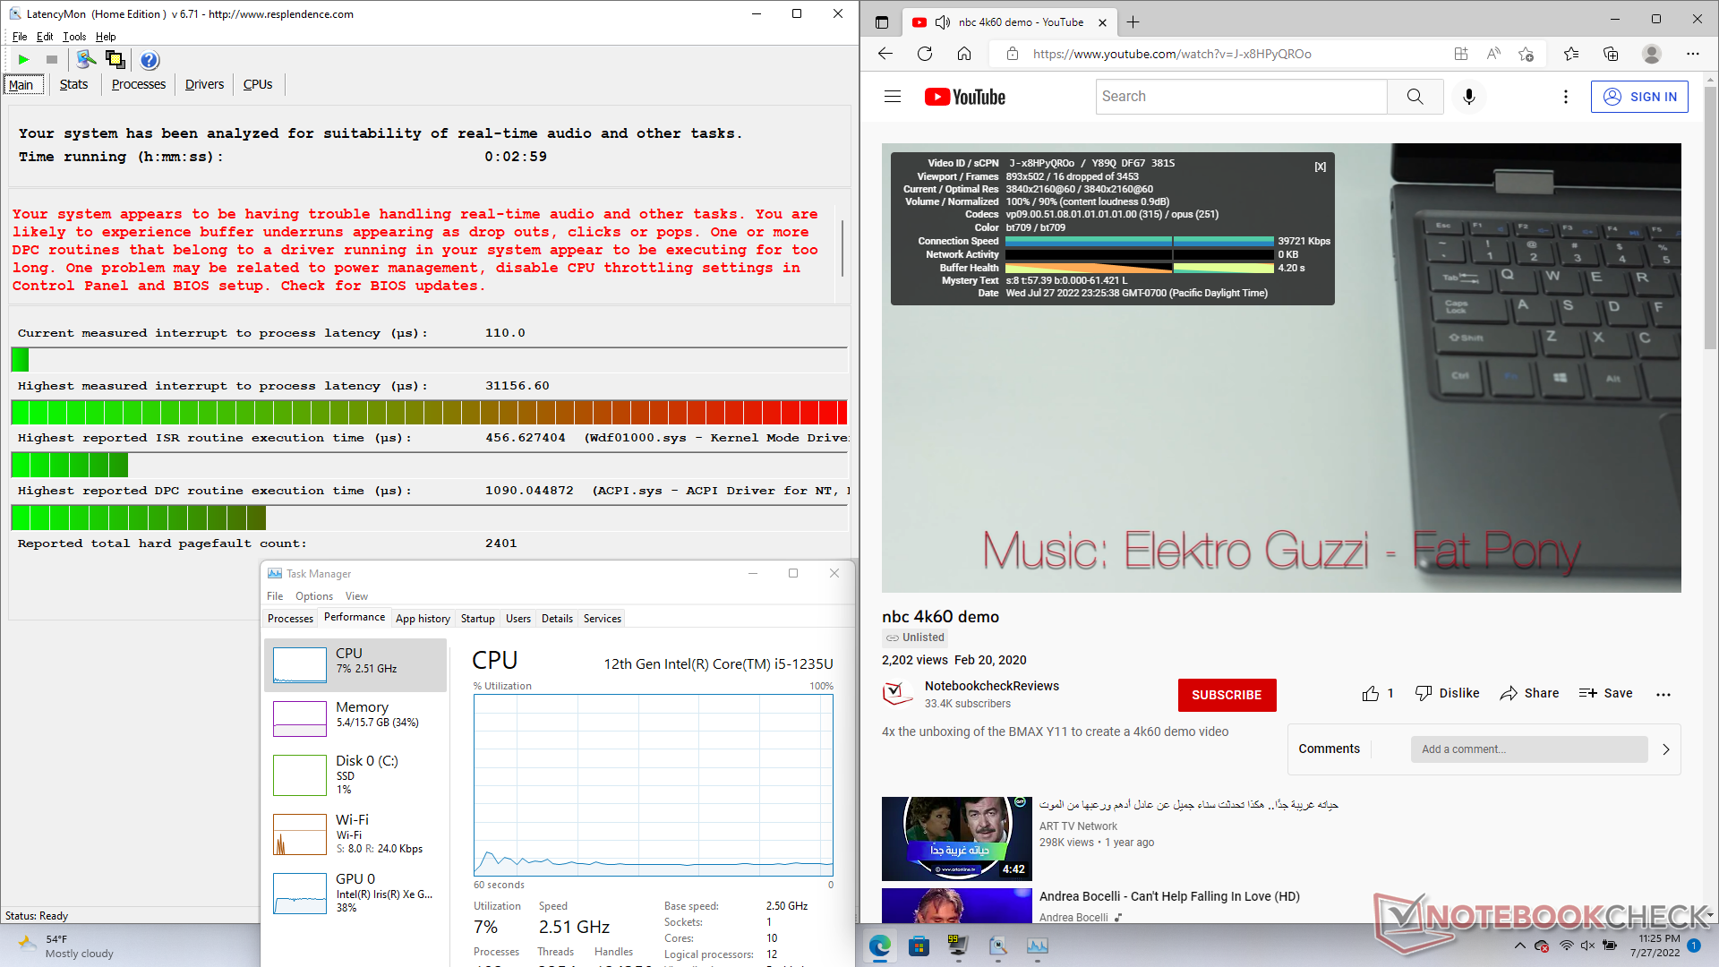Start LatencyMon monitoring with green play icon
This screenshot has width=1719, height=967.
tap(24, 60)
